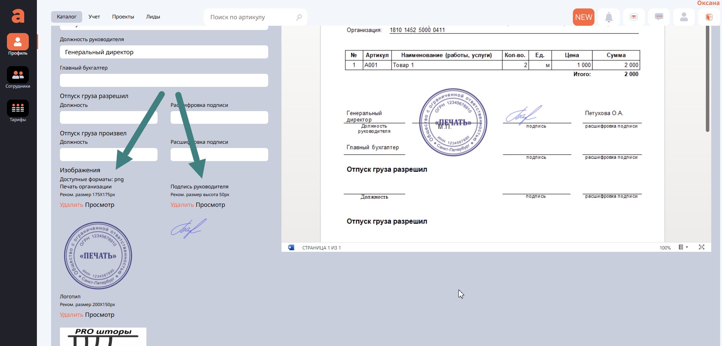
Task: Click the user account icon
Action: [x=684, y=17]
